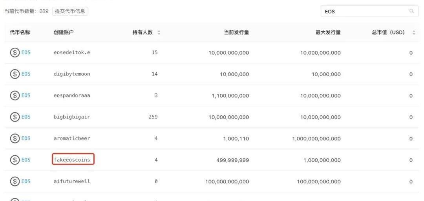Open the EOS token link for bigbigbigair
This screenshot has height=201, width=424.
pyautogui.click(x=26, y=117)
